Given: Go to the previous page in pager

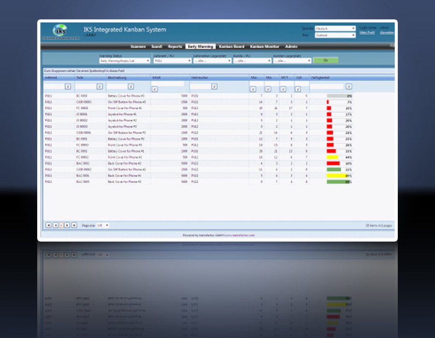Looking at the screenshot, I should pos(56,225).
